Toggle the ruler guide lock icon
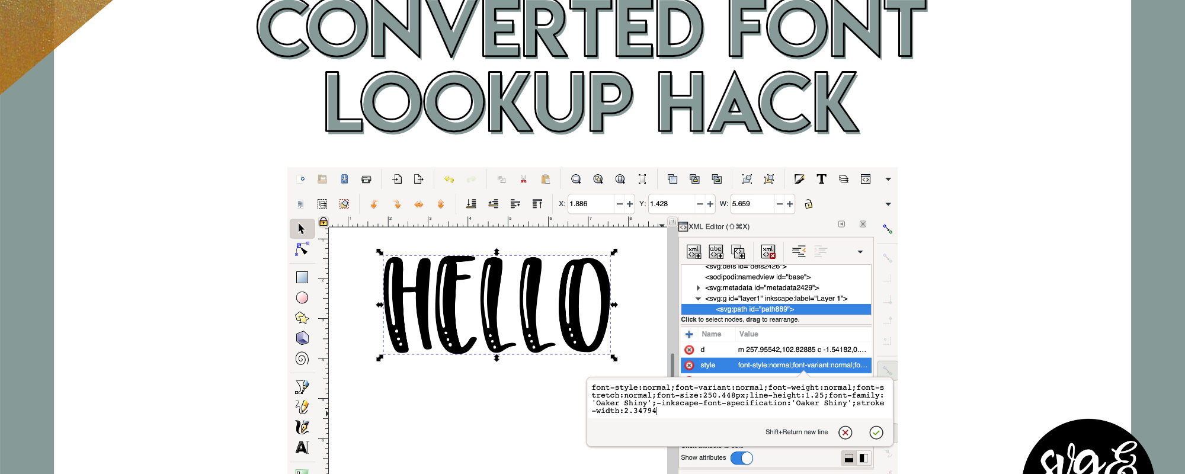Image resolution: width=1185 pixels, height=474 pixels. click(x=324, y=222)
